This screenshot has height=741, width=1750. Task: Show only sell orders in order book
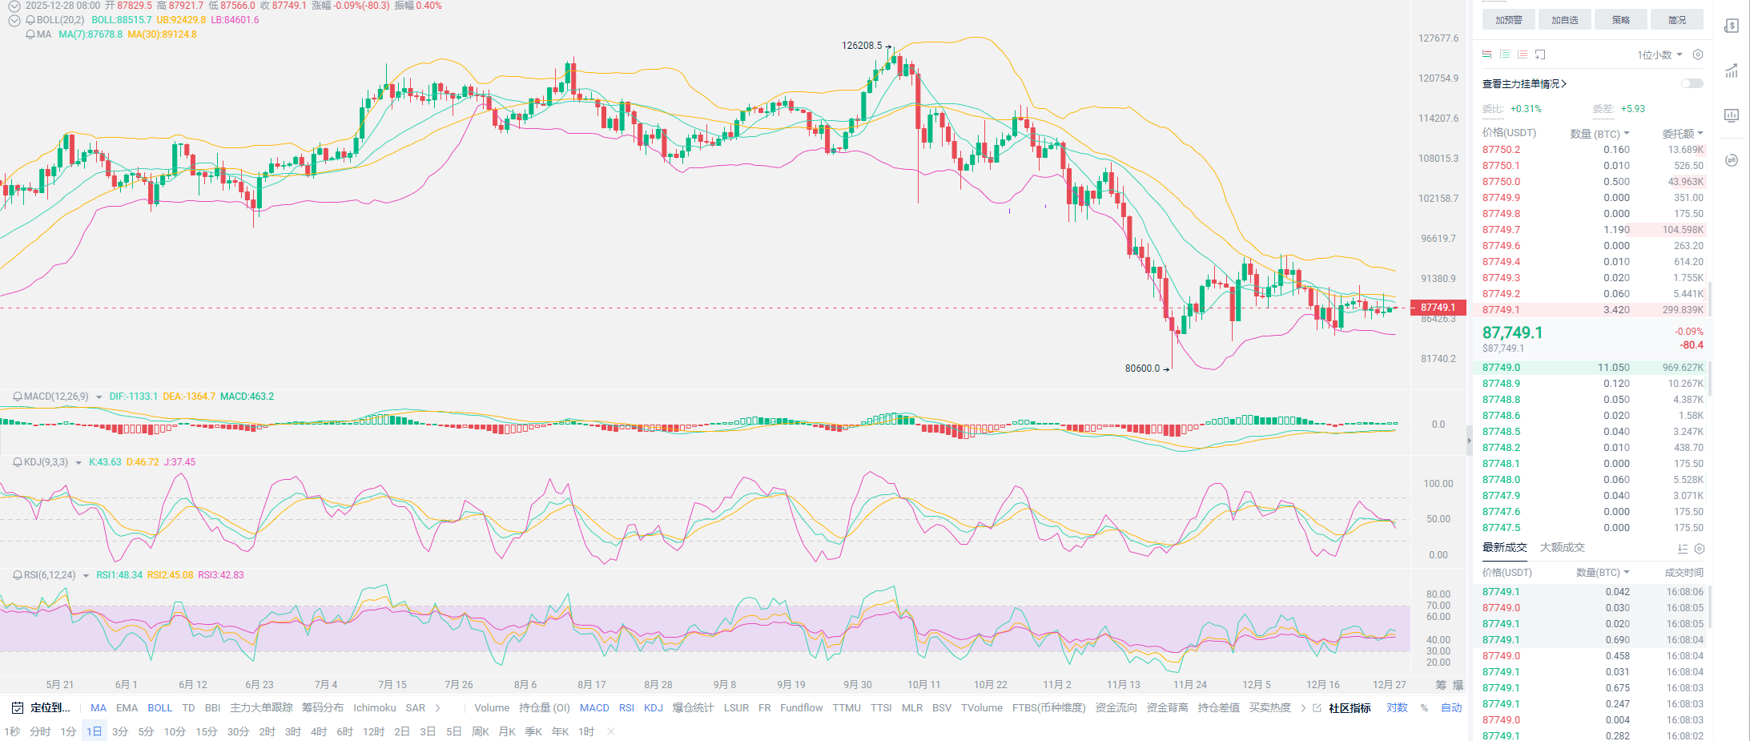1523,54
